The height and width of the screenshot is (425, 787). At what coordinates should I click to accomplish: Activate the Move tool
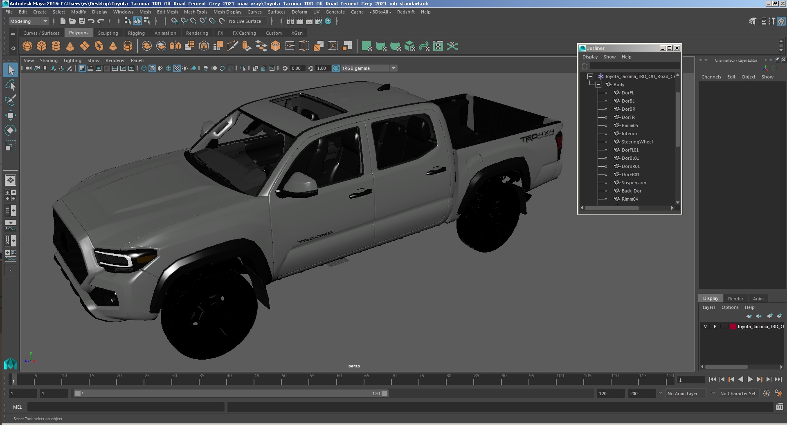click(x=11, y=115)
